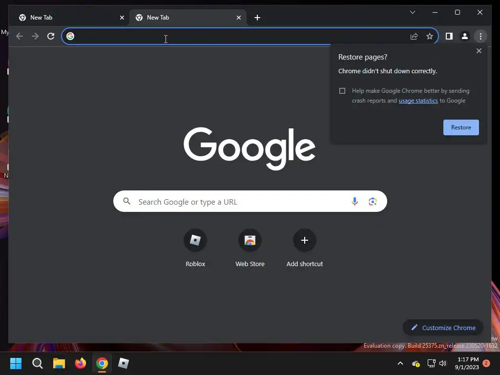Open a new tab with plus button
The image size is (500, 375).
point(257,18)
